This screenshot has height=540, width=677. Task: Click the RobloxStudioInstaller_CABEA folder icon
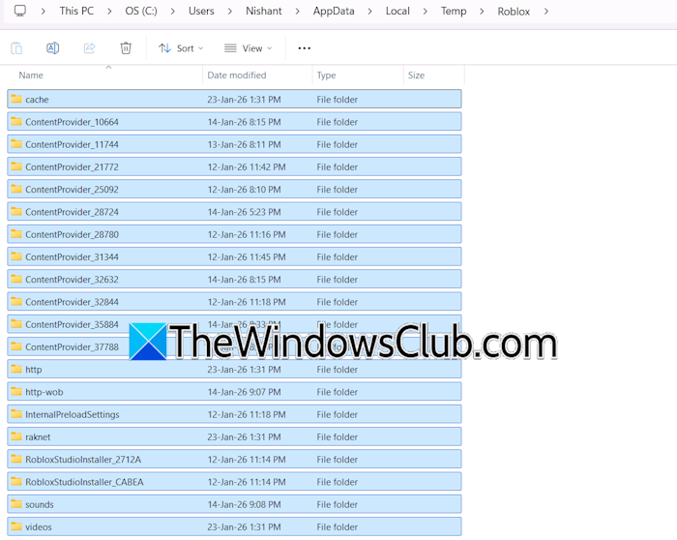point(16,481)
